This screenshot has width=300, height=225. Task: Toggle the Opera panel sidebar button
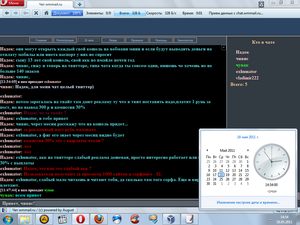4,210
